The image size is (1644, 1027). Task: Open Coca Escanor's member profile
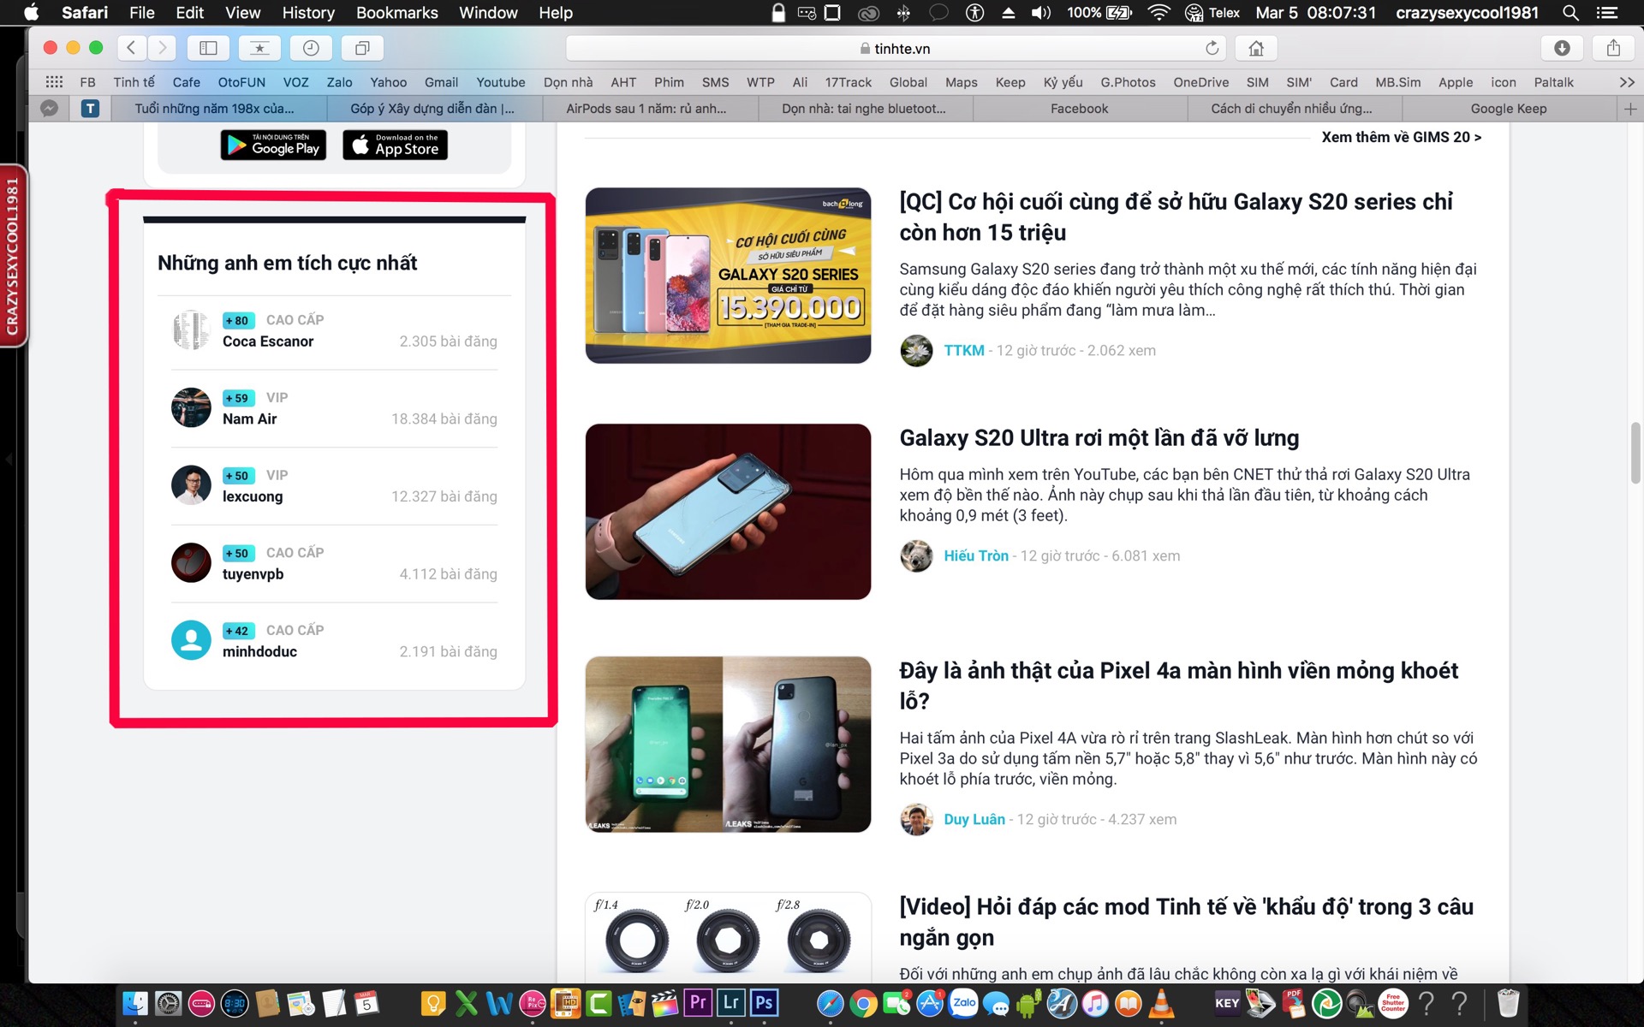(268, 341)
